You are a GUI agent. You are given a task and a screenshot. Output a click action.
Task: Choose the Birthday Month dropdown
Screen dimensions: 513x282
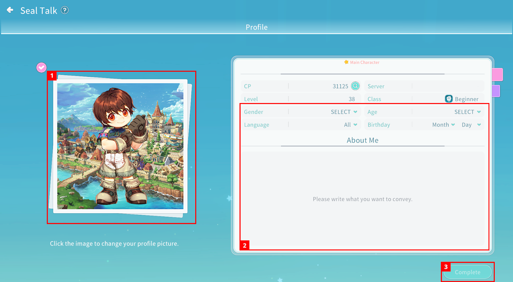(x=443, y=125)
